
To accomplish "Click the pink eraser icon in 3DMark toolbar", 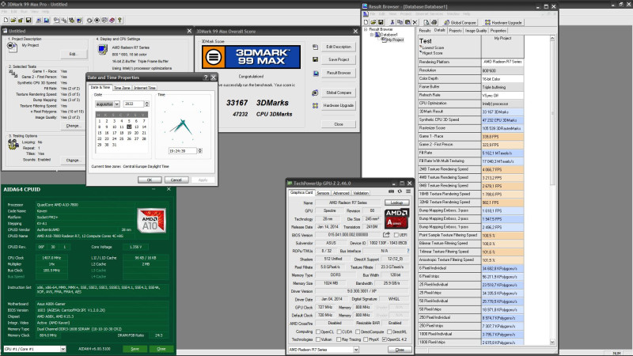I will [112, 20].
